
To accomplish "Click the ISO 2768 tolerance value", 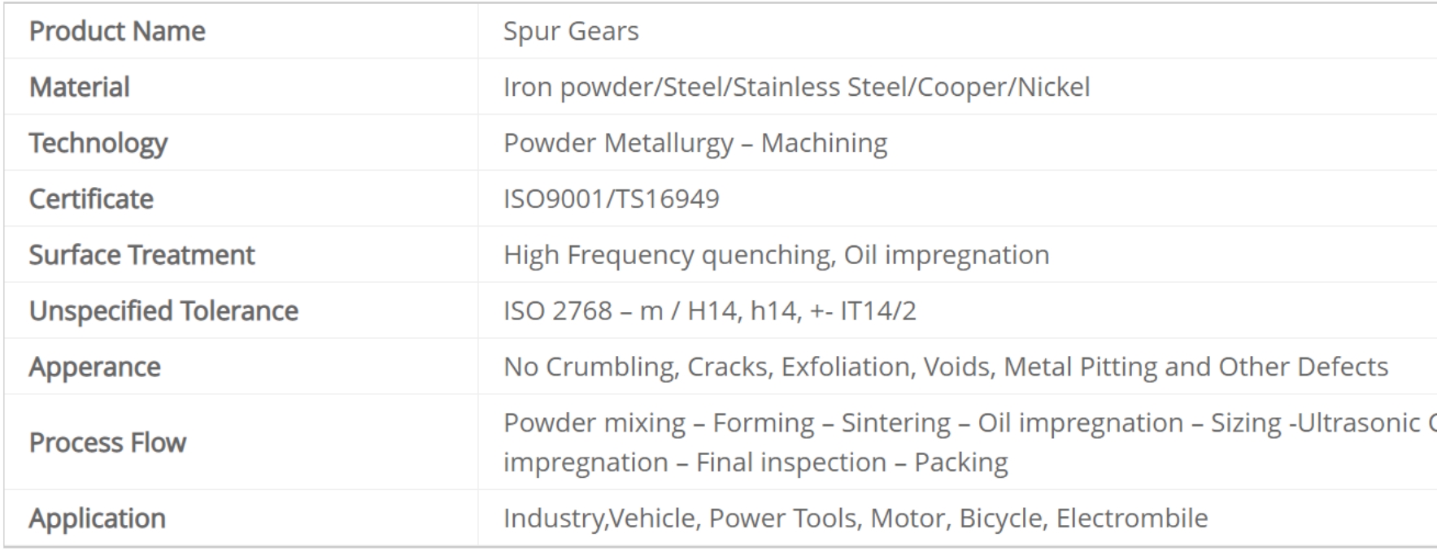I will pos(709,311).
